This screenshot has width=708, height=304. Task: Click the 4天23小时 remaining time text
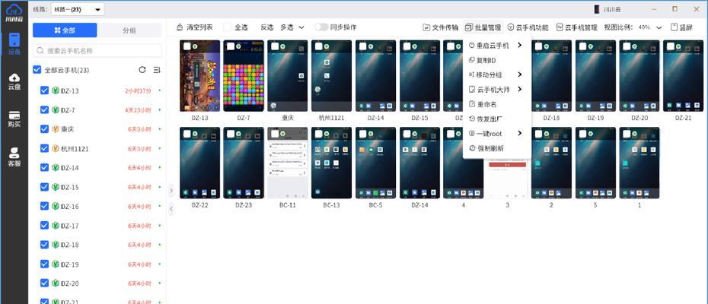[x=138, y=110]
